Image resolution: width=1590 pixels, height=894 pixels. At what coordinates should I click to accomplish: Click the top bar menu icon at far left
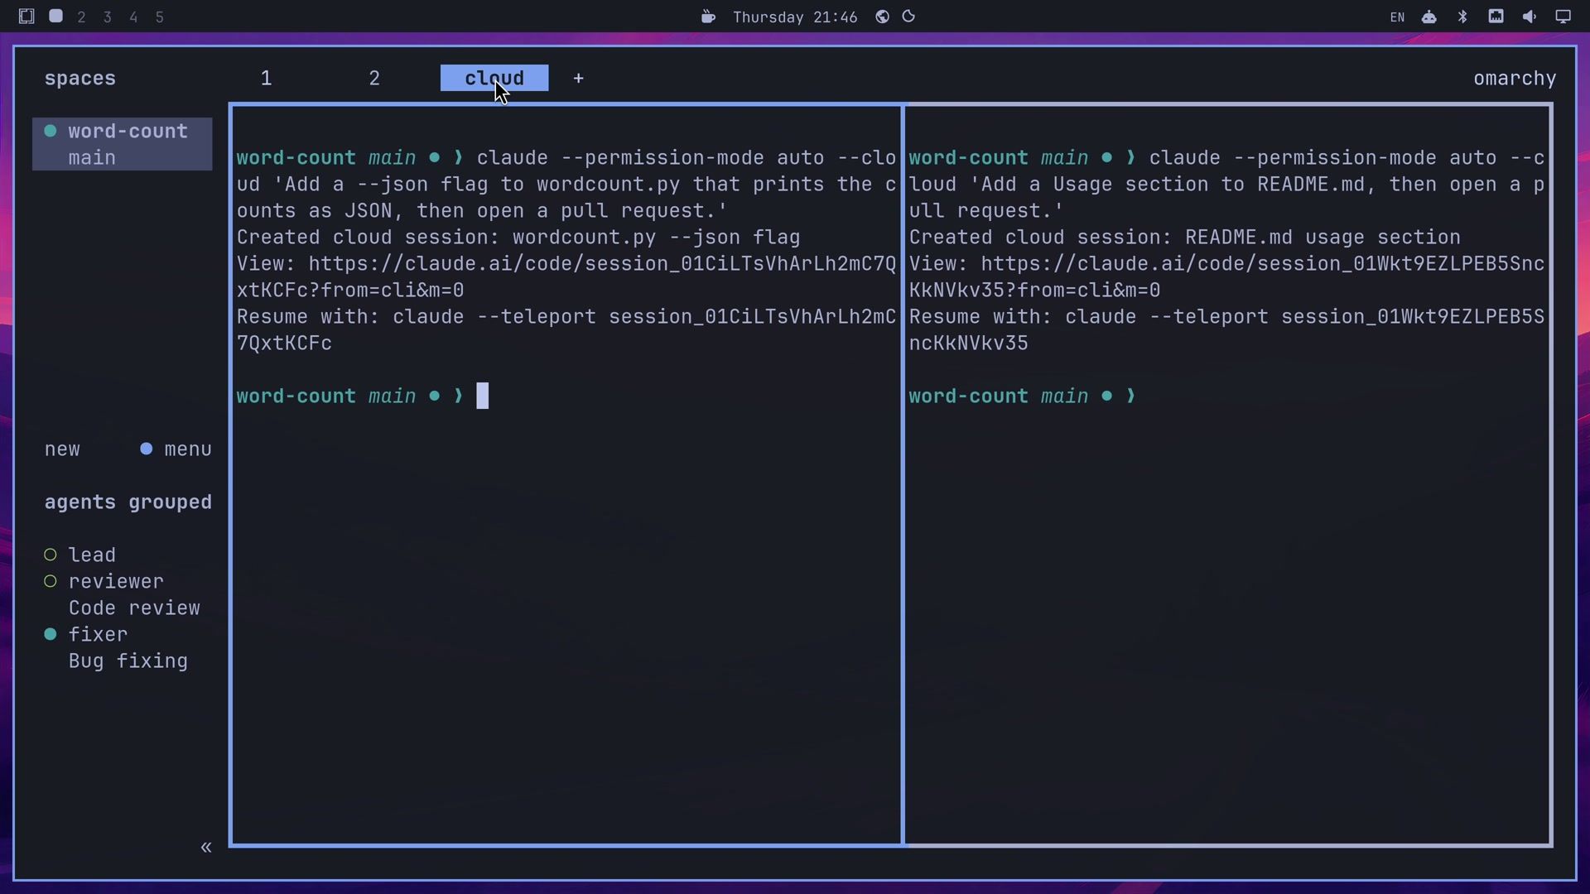tap(26, 16)
